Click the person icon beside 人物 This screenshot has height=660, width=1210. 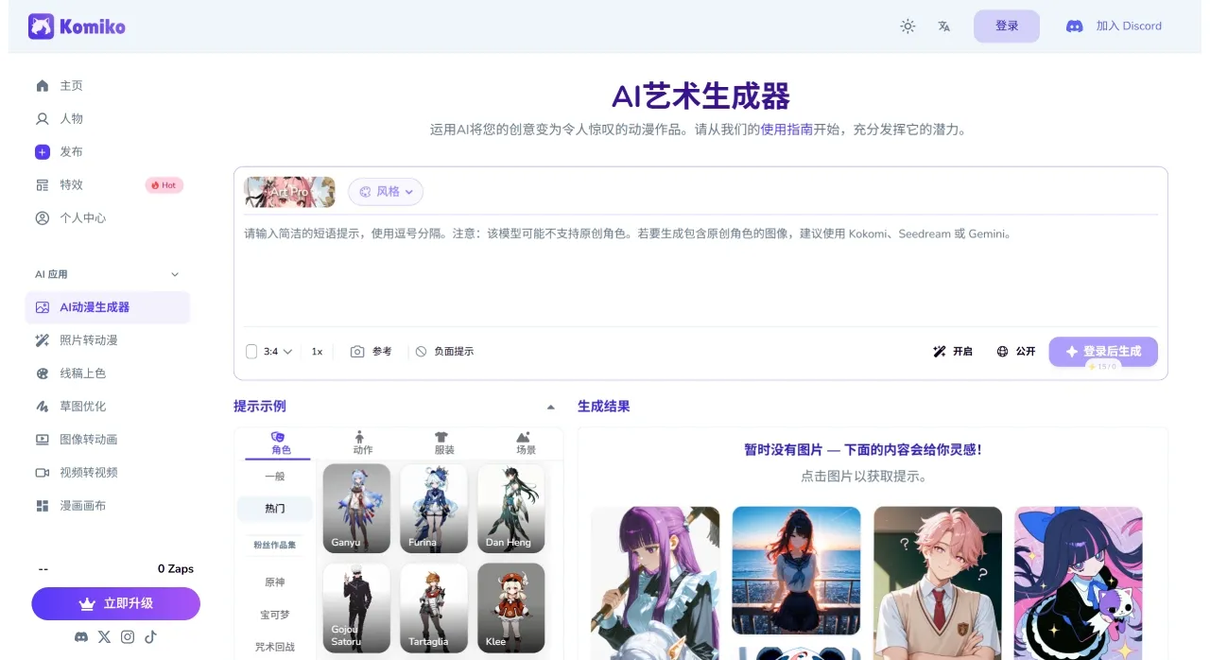pyautogui.click(x=42, y=119)
